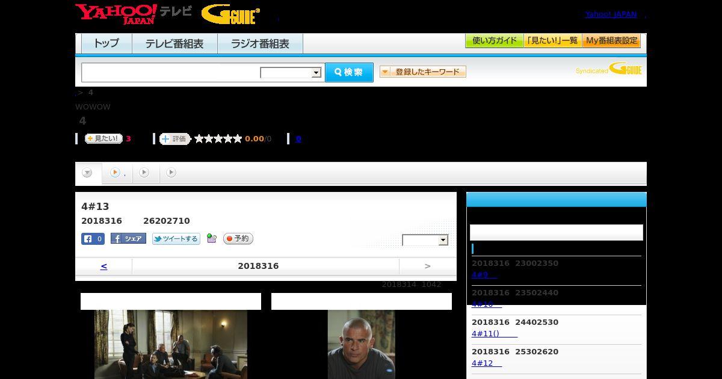Focus the program search text field
The width and height of the screenshot is (722, 379).
coord(171,73)
